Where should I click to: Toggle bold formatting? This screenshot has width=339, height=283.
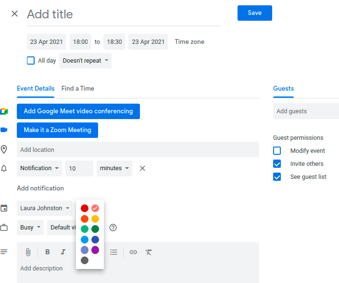47,252
